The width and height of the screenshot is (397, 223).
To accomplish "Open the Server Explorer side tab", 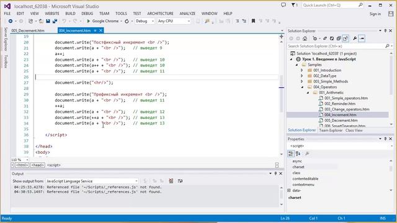I will coord(6,39).
